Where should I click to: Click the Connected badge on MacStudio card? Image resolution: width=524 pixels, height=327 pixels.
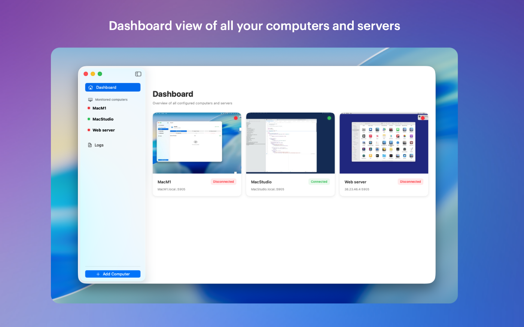(319, 182)
